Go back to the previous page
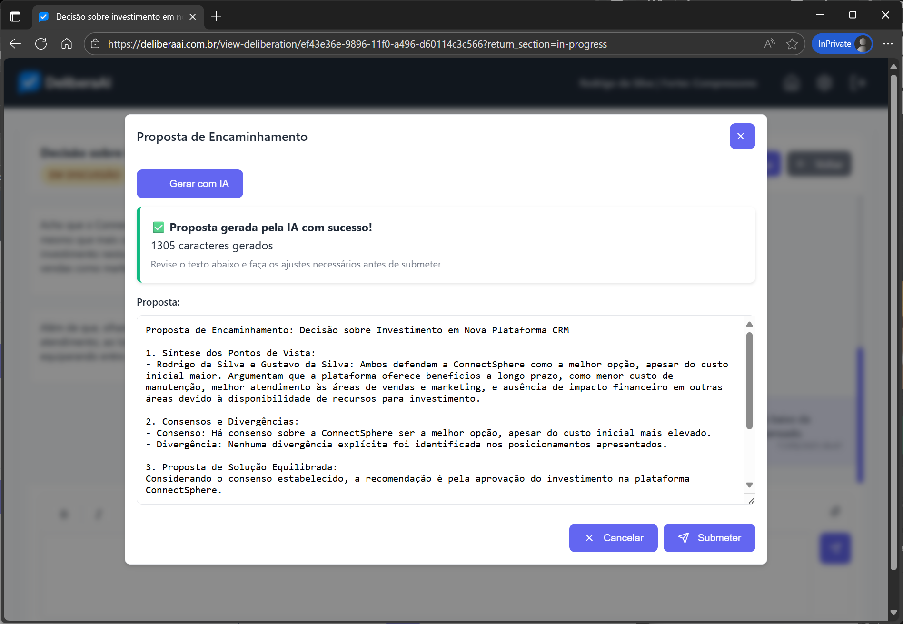 pos(15,44)
